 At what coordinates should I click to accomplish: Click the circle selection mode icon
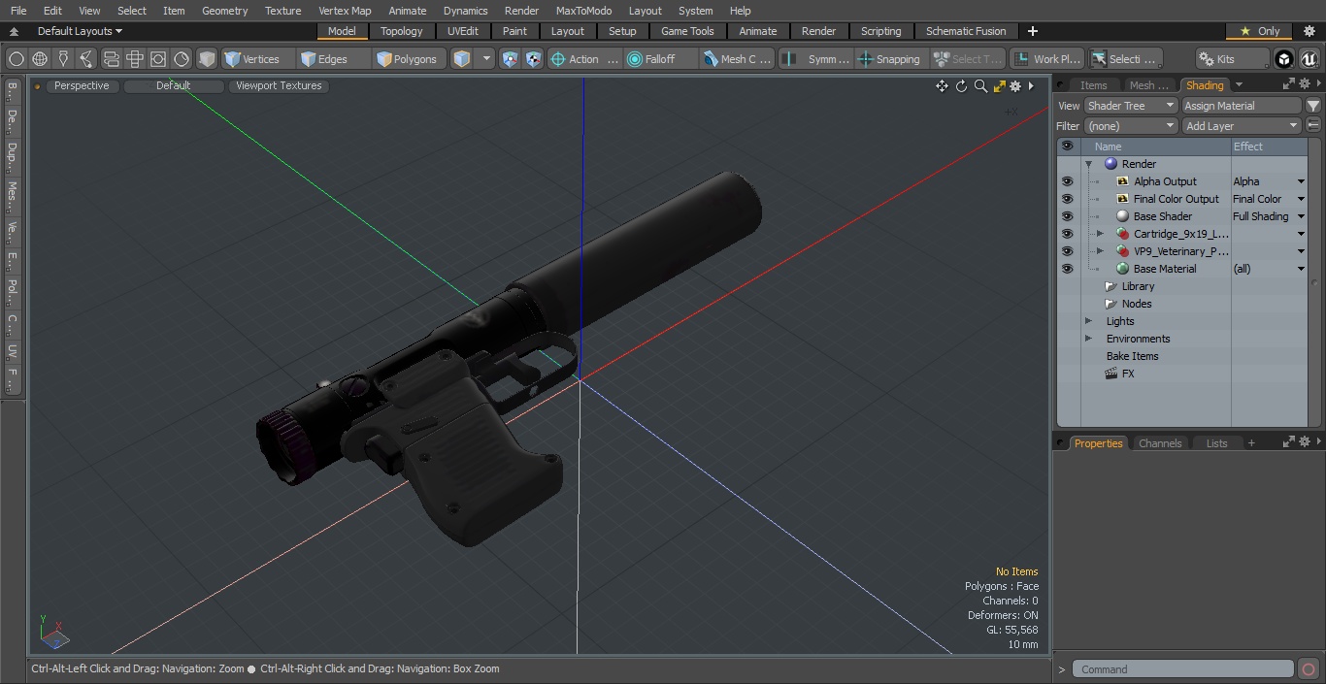(17, 59)
